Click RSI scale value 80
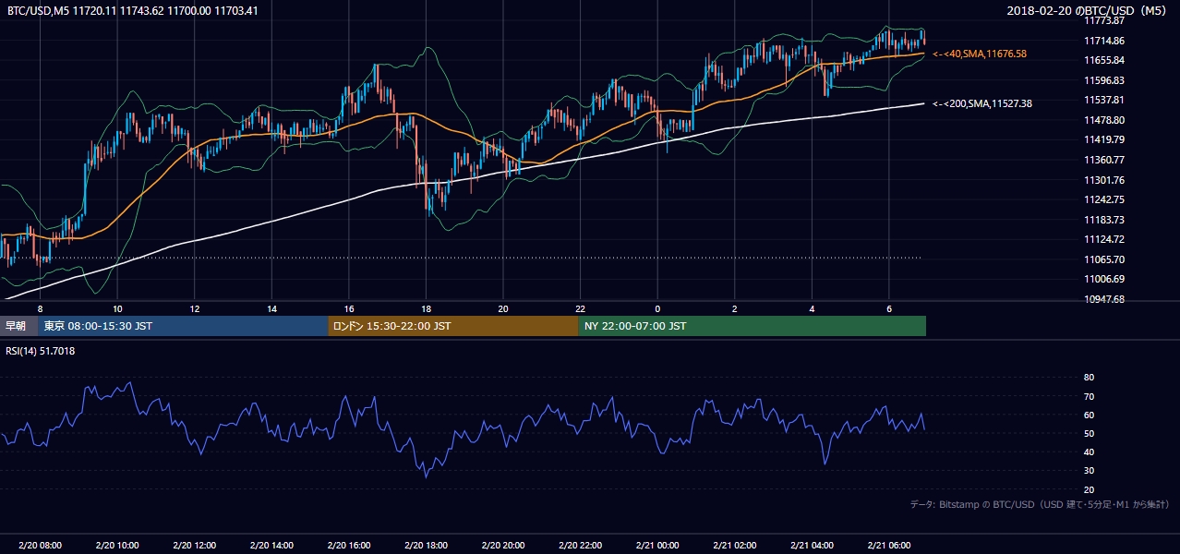This screenshot has height=554, width=1180. (x=1089, y=378)
